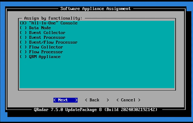Select the "All-In-One" Console radio option

pyautogui.click(x=49, y=23)
